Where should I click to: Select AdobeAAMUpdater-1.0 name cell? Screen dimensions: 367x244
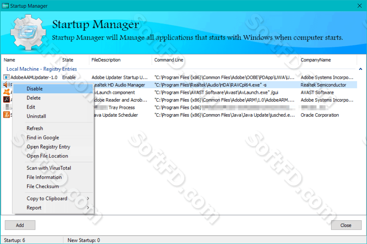(34, 78)
